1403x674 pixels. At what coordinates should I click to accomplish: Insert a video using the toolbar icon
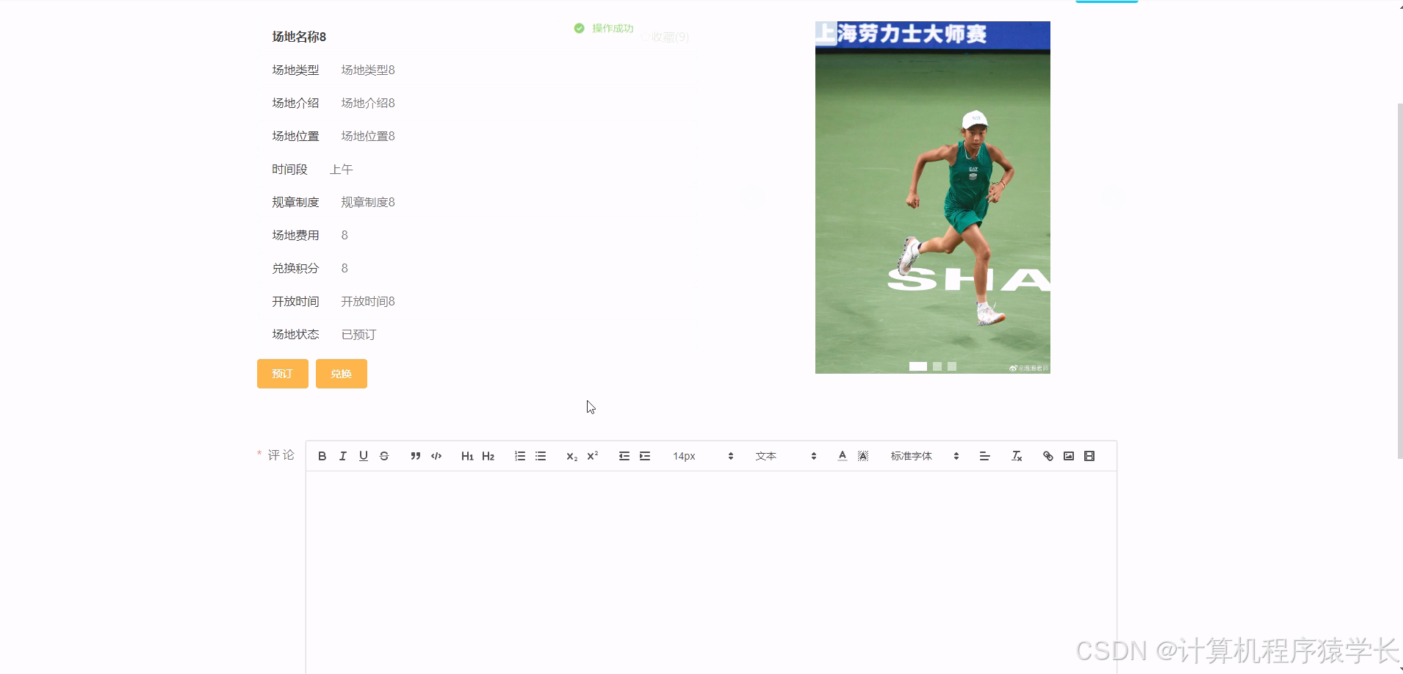[x=1089, y=456]
